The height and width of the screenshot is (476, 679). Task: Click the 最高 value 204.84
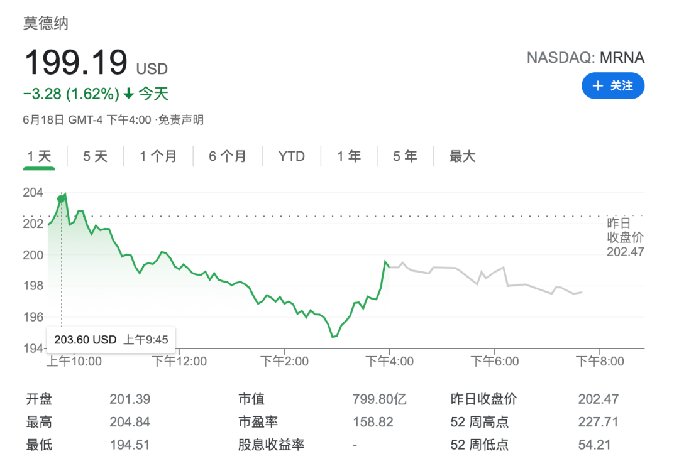click(130, 422)
